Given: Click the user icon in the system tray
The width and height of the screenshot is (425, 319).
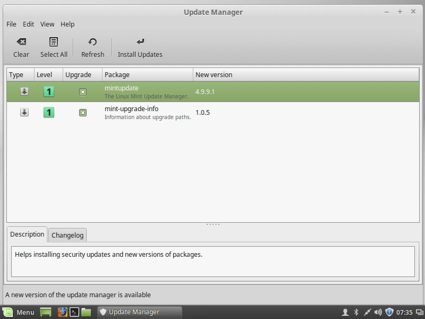Looking at the screenshot, I should point(345,312).
